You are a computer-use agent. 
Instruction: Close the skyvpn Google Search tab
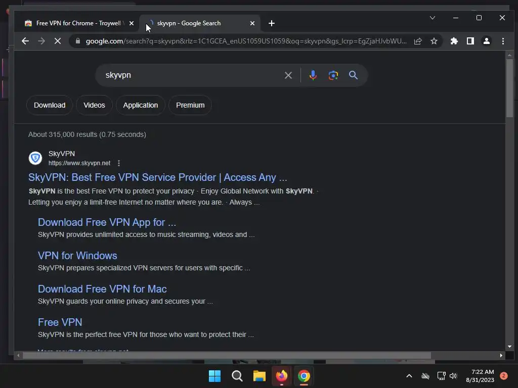252,23
